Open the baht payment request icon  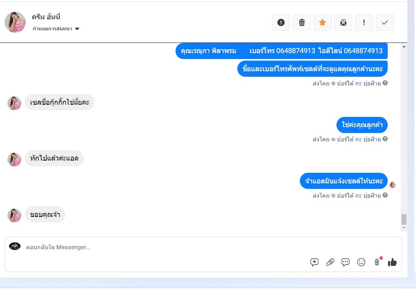click(x=377, y=262)
